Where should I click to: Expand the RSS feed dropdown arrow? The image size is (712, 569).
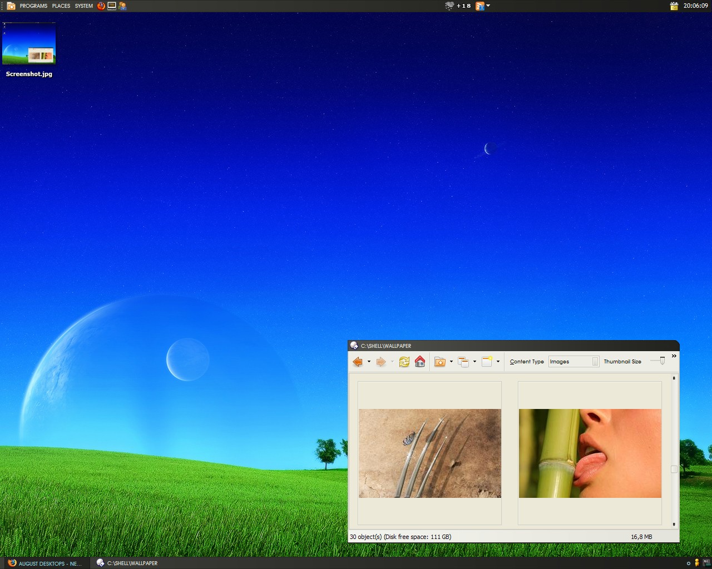488,6
